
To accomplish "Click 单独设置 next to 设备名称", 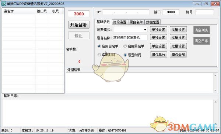I will (158, 37).
